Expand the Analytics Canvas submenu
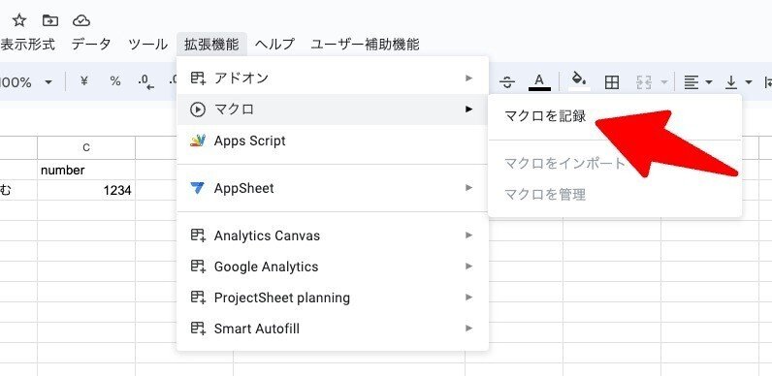This screenshot has height=376, width=772. (x=333, y=235)
